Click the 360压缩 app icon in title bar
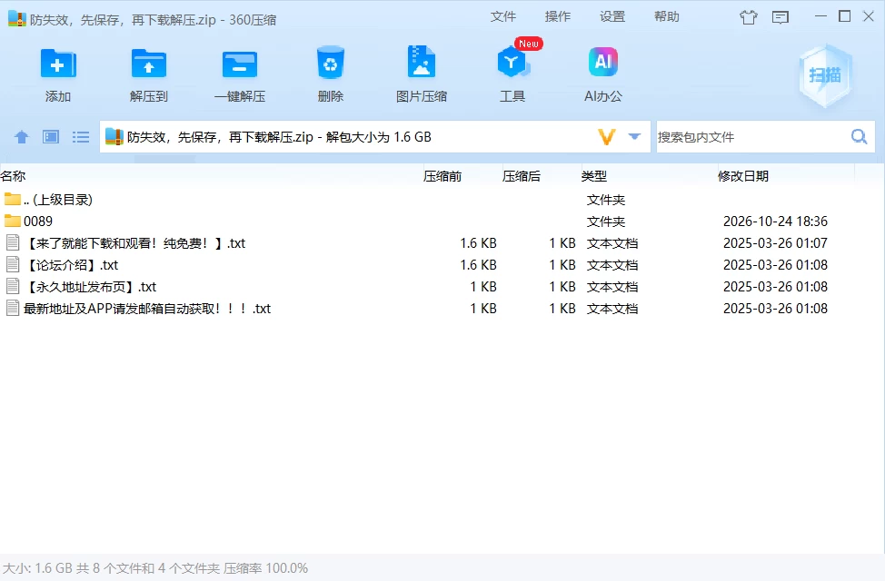The image size is (885, 581). pyautogui.click(x=17, y=19)
